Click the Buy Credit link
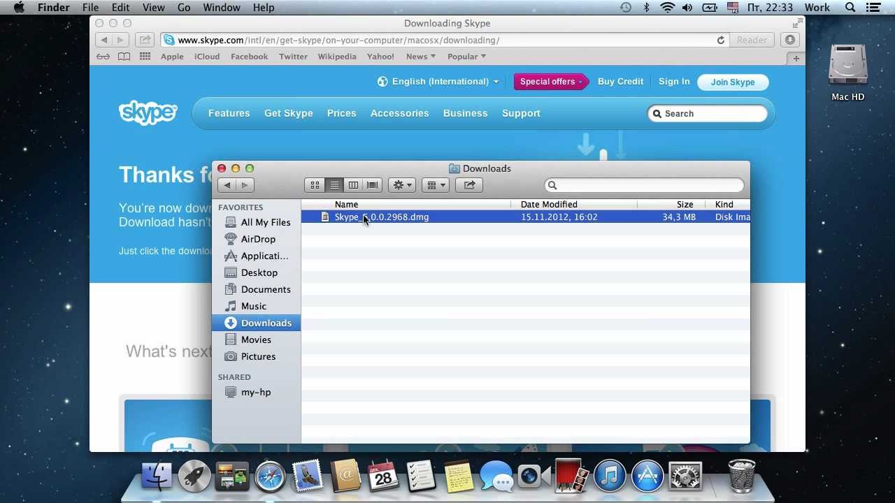The height and width of the screenshot is (503, 895). pos(620,82)
